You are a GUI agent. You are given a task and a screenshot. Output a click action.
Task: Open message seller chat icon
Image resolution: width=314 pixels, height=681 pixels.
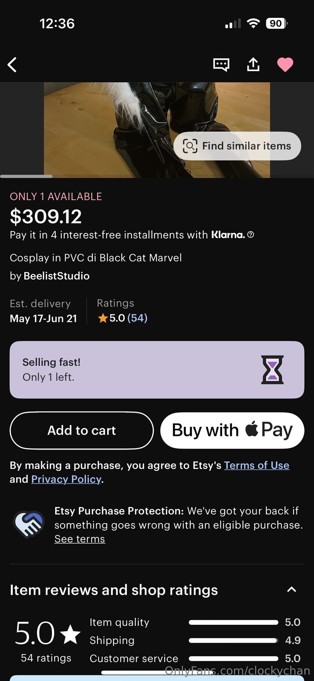221,65
